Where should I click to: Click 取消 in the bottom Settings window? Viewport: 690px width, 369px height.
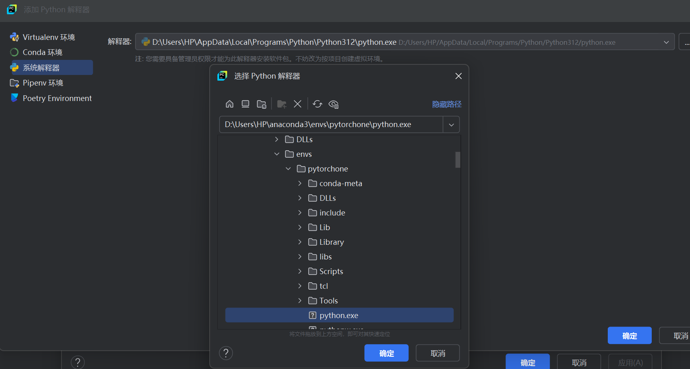(579, 362)
